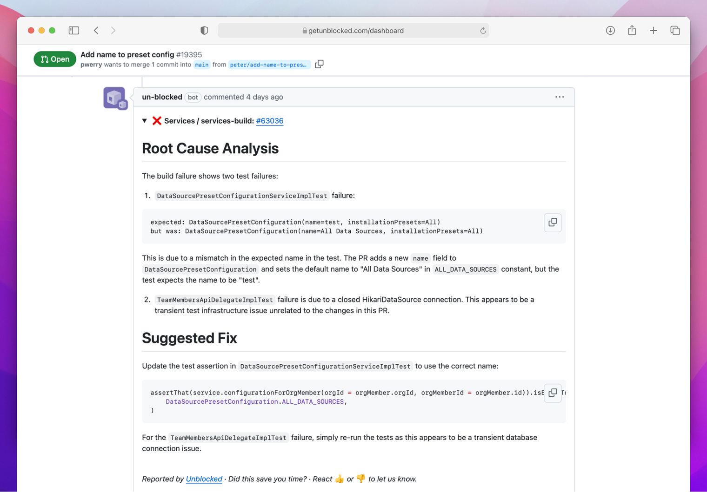707x492 pixels.
Task: Copy the expected/but was error code block
Action: click(x=553, y=223)
